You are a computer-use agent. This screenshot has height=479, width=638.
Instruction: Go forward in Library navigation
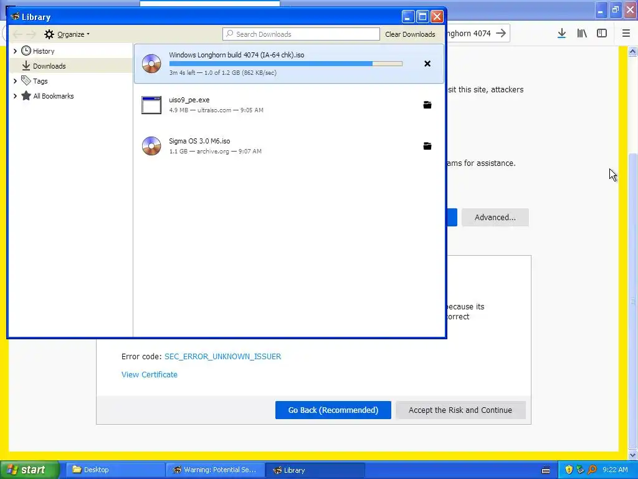point(31,34)
